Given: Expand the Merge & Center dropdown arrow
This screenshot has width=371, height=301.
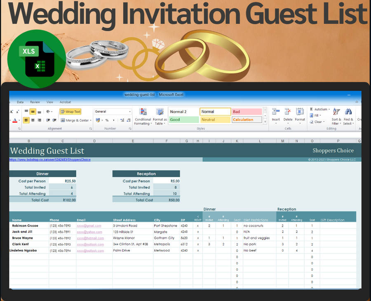Looking at the screenshot, I should click(90, 121).
